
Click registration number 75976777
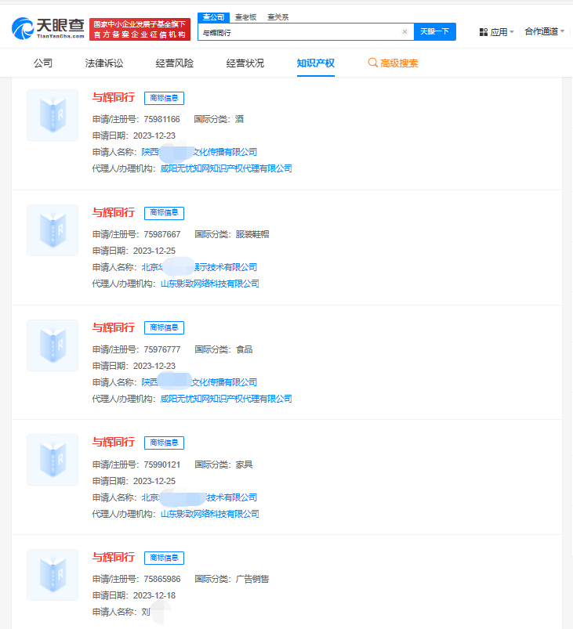click(162, 349)
